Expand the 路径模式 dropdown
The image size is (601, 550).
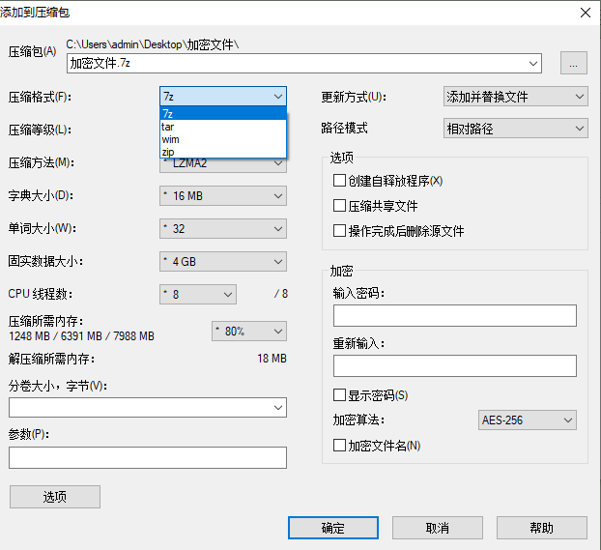(x=514, y=129)
